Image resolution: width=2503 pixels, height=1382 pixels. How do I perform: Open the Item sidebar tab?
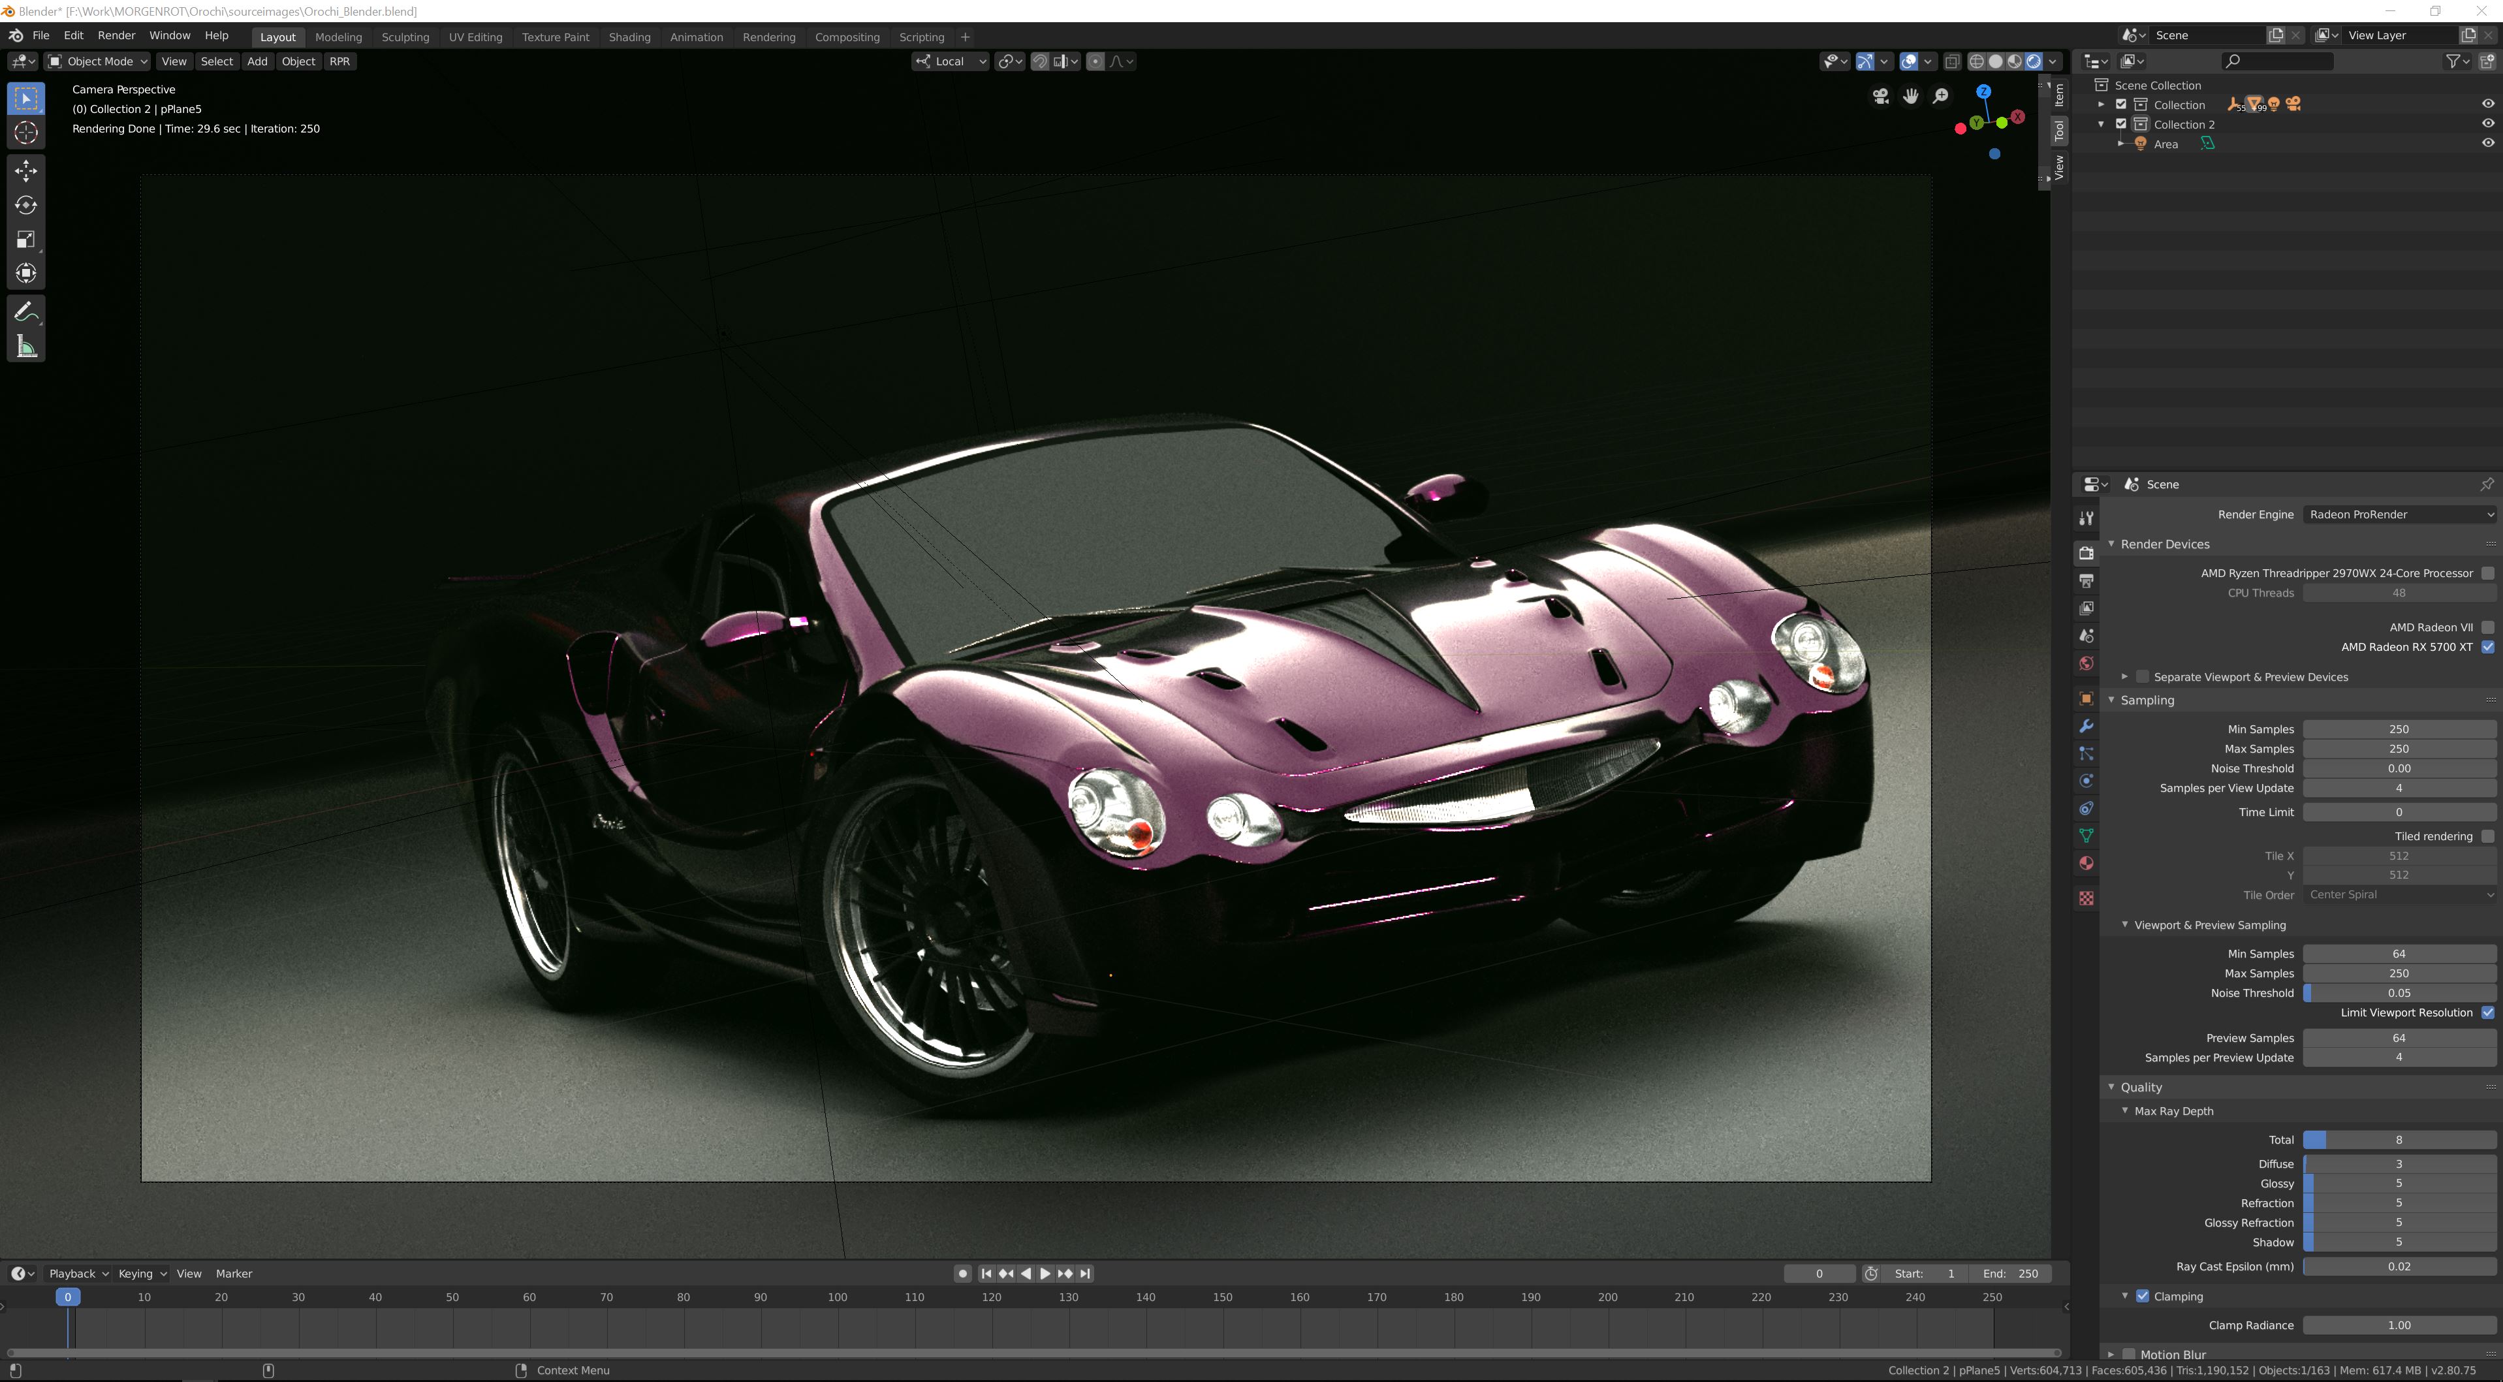tap(2059, 95)
